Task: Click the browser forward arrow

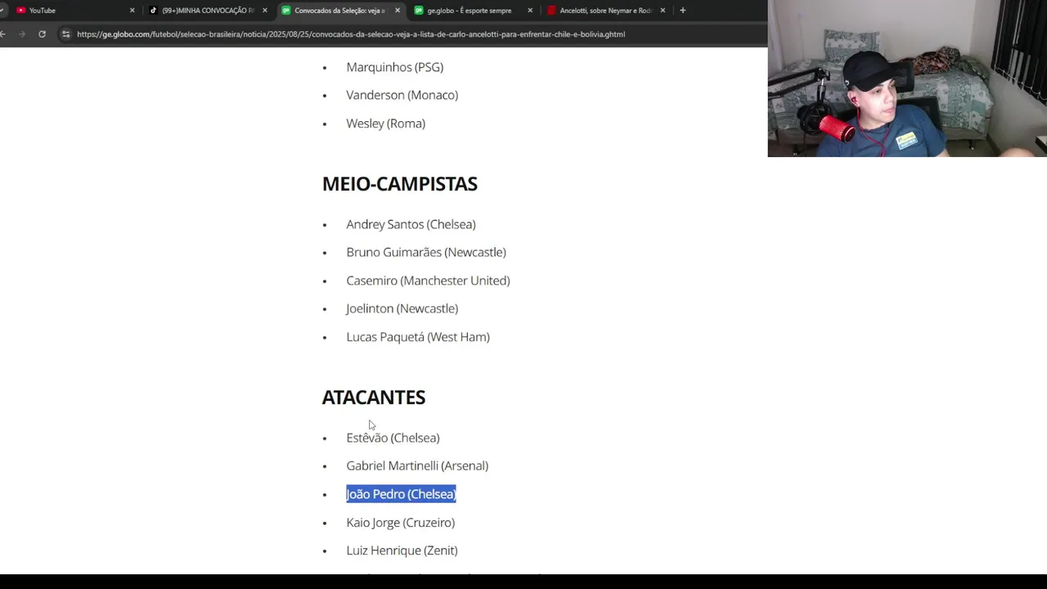Action: pyautogui.click(x=22, y=34)
